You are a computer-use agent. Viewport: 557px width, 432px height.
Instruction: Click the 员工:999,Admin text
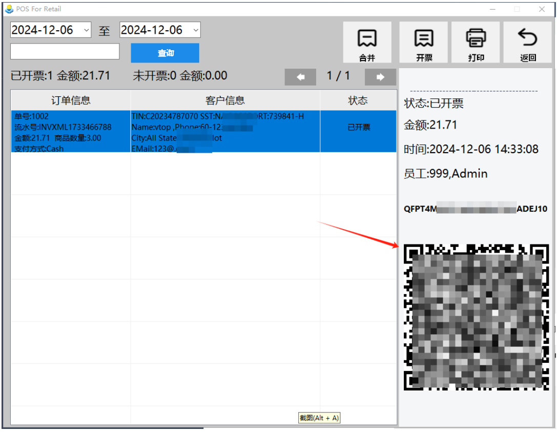click(x=445, y=174)
